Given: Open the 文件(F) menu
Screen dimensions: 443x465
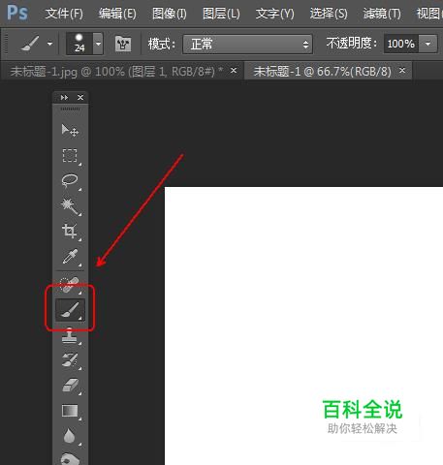Looking at the screenshot, I should click(64, 14).
